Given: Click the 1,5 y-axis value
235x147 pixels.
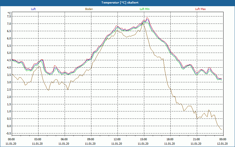Looking at the screenshot, I should tap(9, 104).
